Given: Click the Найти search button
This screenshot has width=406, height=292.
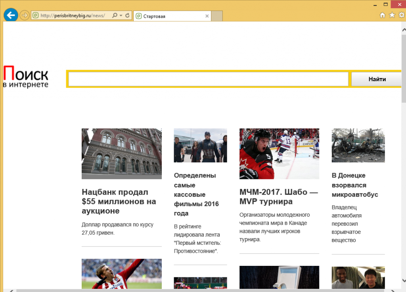Looking at the screenshot, I should point(377,79).
